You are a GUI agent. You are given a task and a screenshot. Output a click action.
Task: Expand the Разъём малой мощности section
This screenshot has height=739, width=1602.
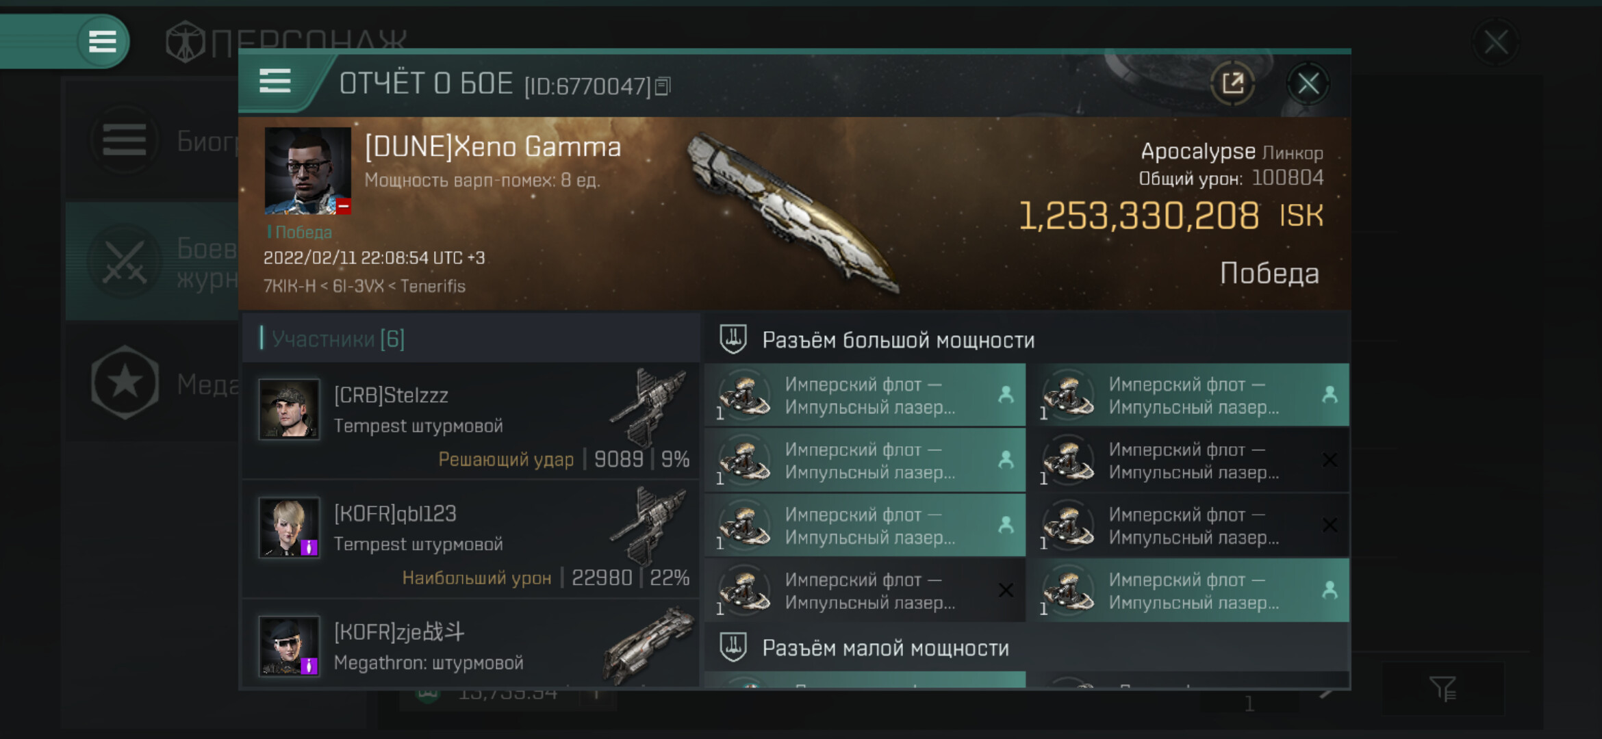885,648
